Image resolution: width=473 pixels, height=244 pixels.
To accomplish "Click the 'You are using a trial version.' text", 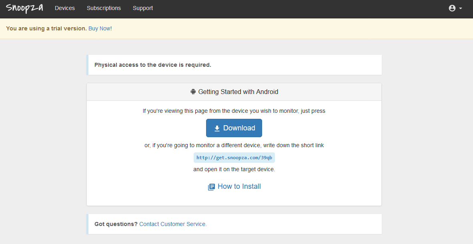I will (x=46, y=28).
